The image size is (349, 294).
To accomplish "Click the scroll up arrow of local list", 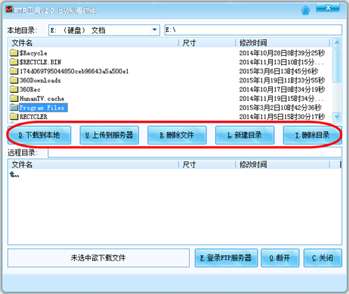I will (336, 43).
